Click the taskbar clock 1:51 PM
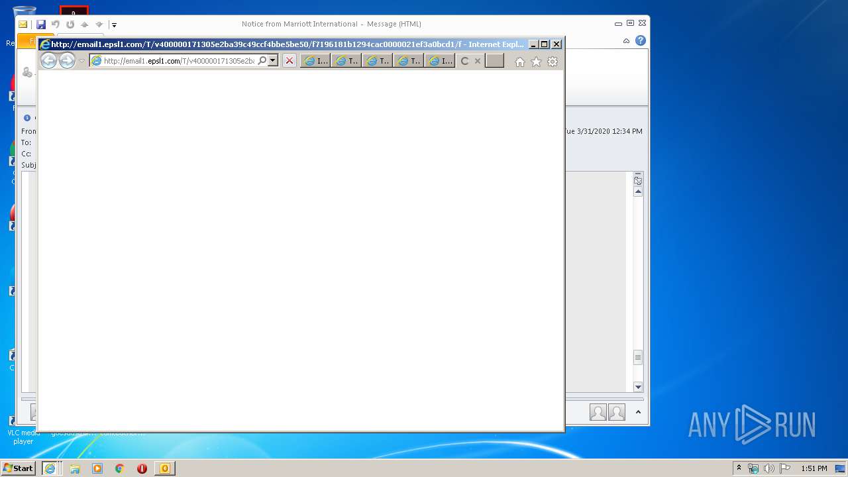848x477 pixels. pyautogui.click(x=814, y=468)
